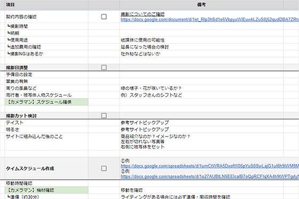Open the first spreadsheet link under ①例

coord(210,166)
